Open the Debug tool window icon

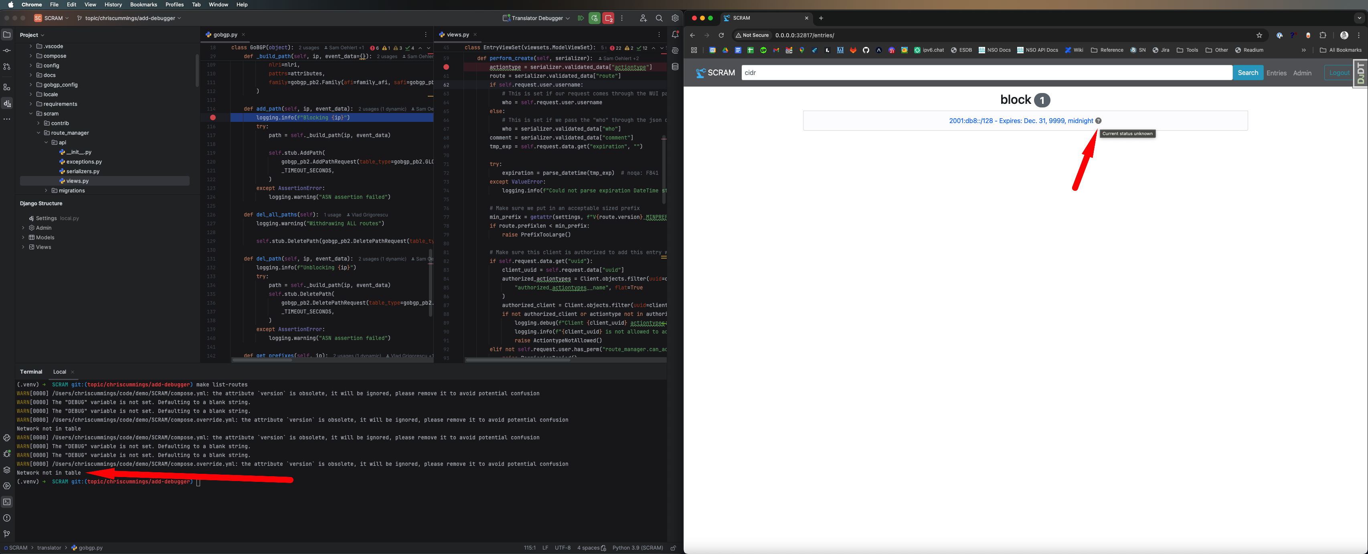pos(7,454)
